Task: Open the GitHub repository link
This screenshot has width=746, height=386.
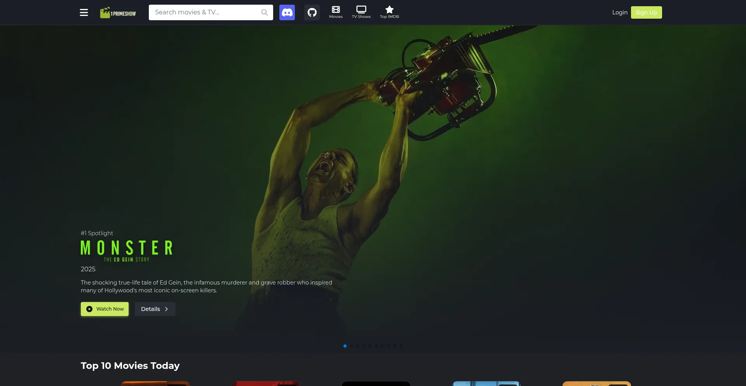Action: point(312,12)
